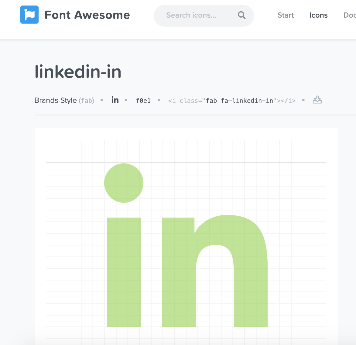The width and height of the screenshot is (356, 345).
Task: Click the magnifying glass search icon
Action: point(241,15)
